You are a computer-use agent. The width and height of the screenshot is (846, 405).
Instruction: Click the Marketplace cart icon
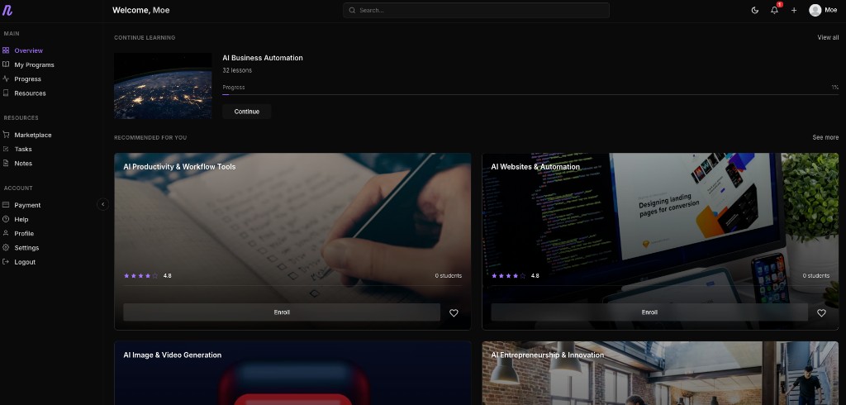tap(6, 135)
